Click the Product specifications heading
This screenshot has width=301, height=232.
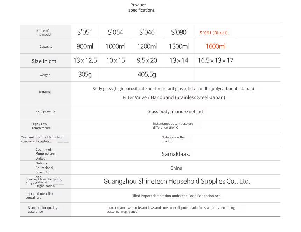coord(142,7)
